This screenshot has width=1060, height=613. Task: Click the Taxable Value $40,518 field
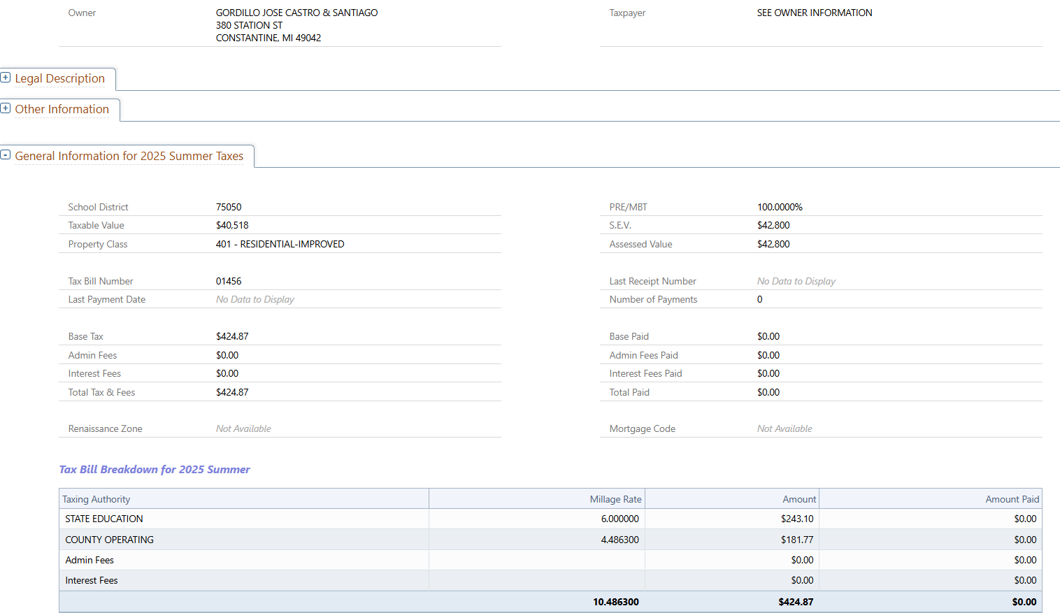click(x=232, y=225)
